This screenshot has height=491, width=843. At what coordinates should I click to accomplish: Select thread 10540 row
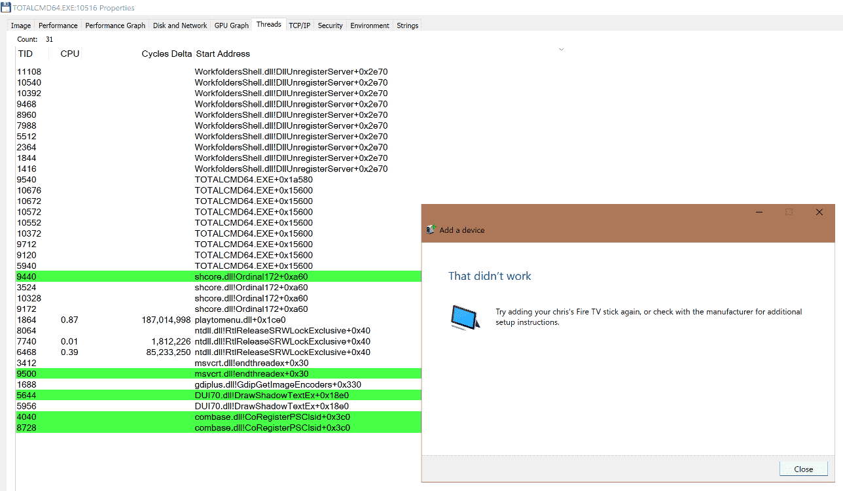(x=218, y=82)
